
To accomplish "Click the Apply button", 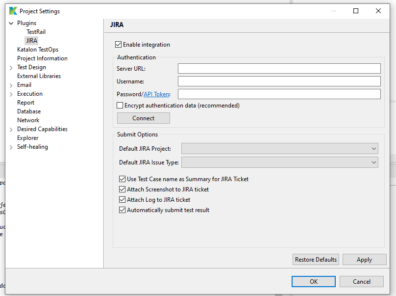I will point(365,260).
